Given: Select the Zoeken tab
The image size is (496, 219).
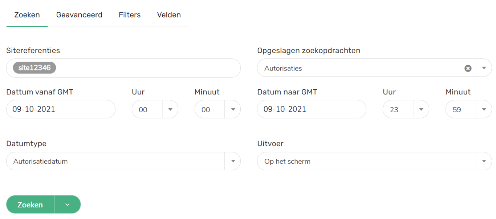Looking at the screenshot, I should pos(27,15).
